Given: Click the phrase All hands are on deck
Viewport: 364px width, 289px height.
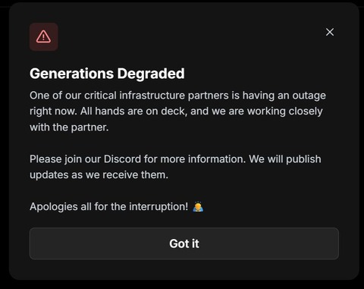Looking at the screenshot, I should click(133, 112).
